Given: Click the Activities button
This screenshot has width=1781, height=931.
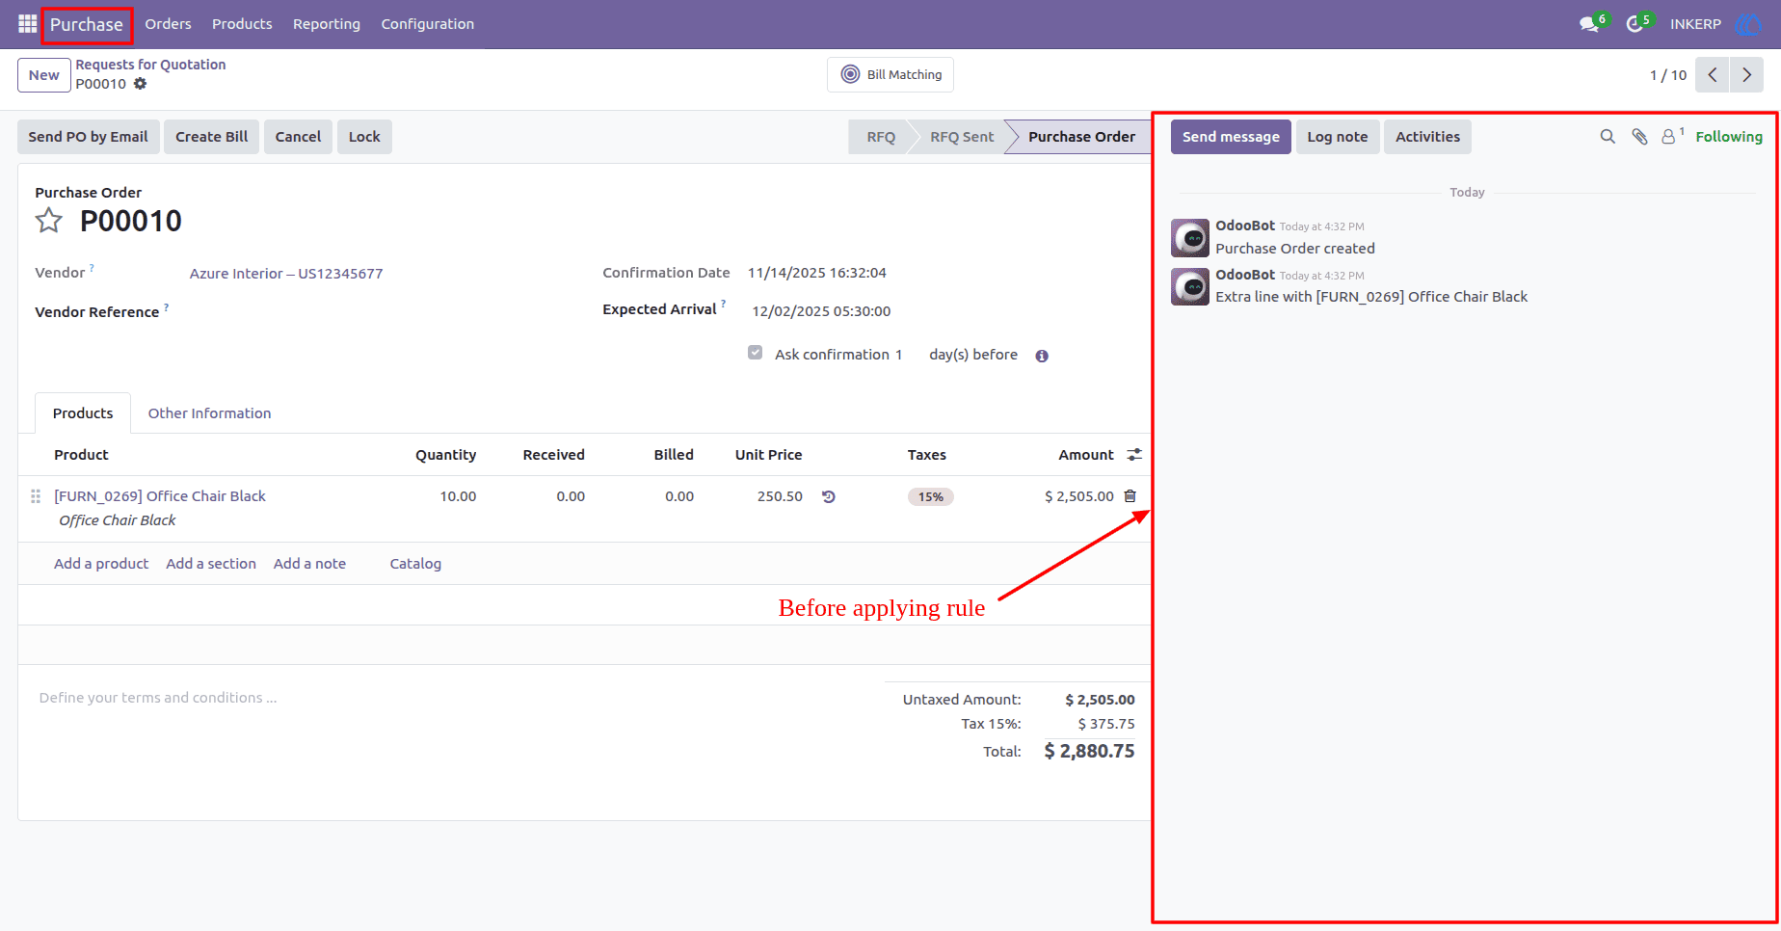Looking at the screenshot, I should (1427, 137).
